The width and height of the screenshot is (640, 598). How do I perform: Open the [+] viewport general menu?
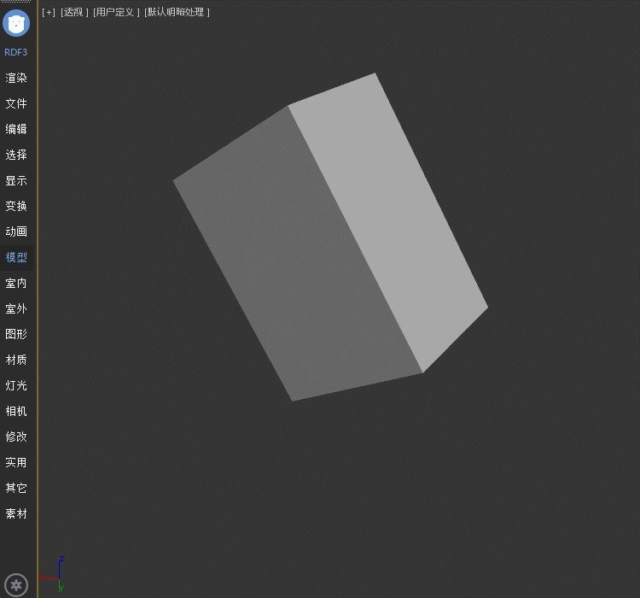(49, 12)
